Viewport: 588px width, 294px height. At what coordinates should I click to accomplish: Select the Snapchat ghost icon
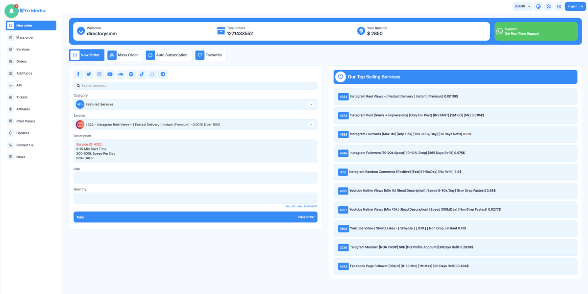(x=152, y=74)
